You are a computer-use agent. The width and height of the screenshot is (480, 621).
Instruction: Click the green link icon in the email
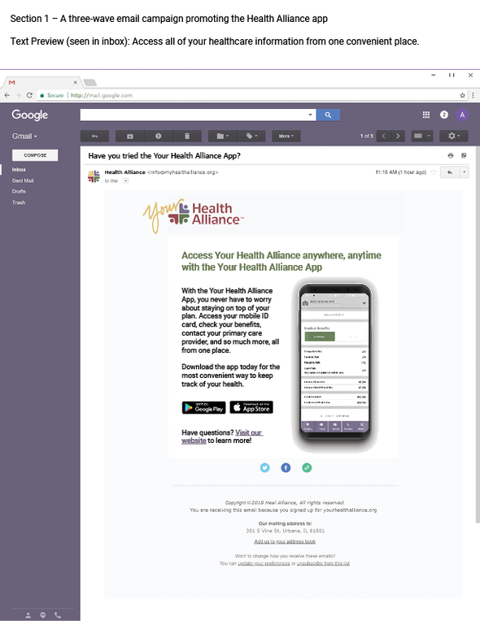(307, 467)
